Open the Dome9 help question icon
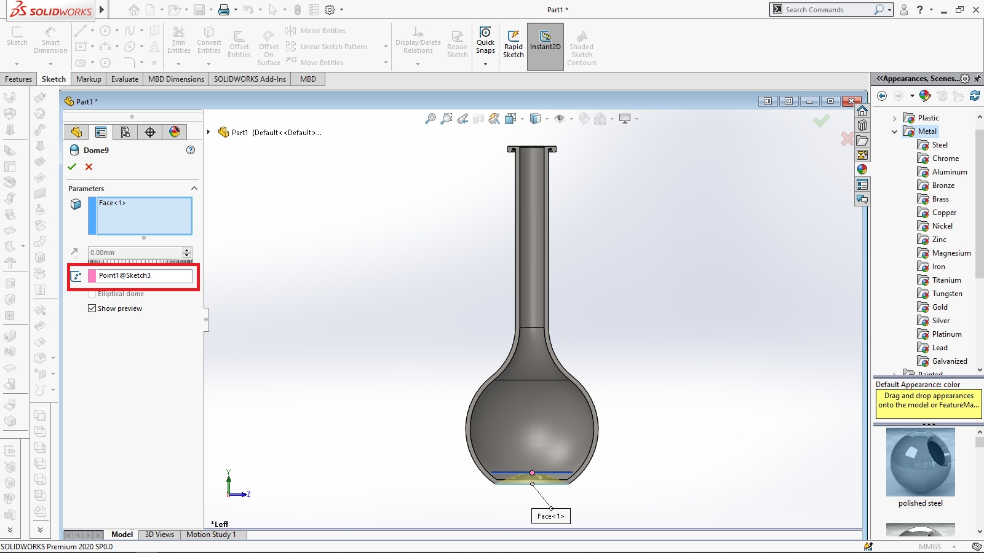Screen dimensions: 984x553 (191, 150)
